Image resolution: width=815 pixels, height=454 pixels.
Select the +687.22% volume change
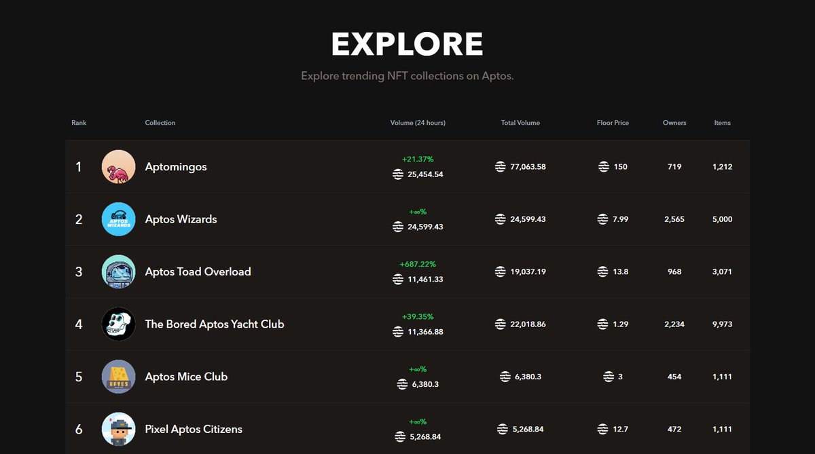coord(418,264)
